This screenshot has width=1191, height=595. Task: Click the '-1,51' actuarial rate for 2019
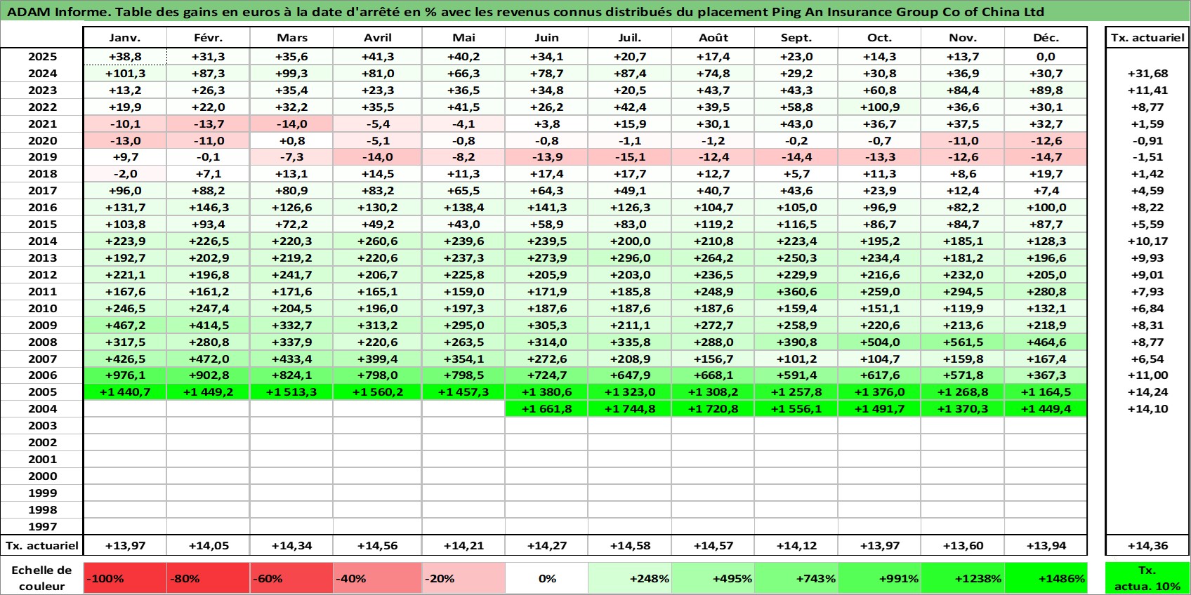click(1147, 157)
